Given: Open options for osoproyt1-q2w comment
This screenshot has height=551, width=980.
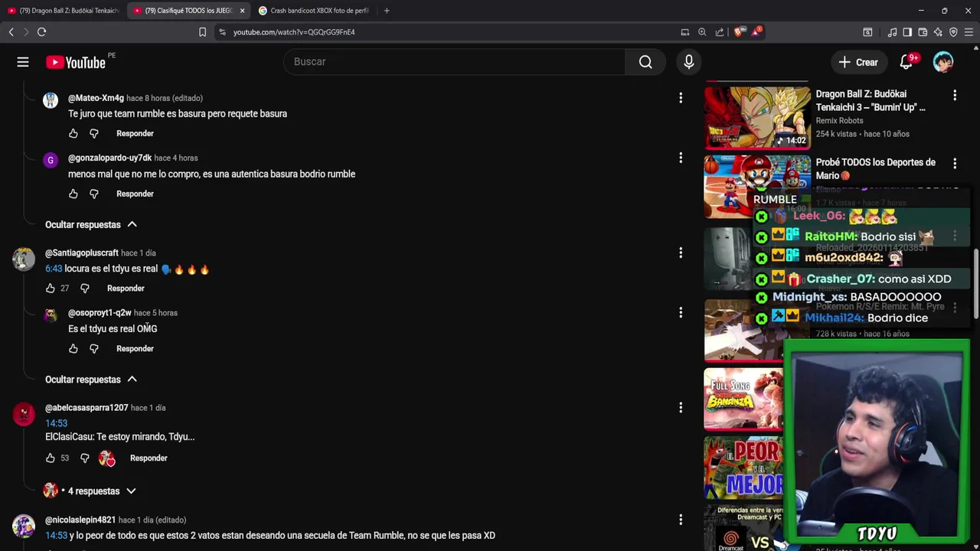Looking at the screenshot, I should pyautogui.click(x=681, y=312).
